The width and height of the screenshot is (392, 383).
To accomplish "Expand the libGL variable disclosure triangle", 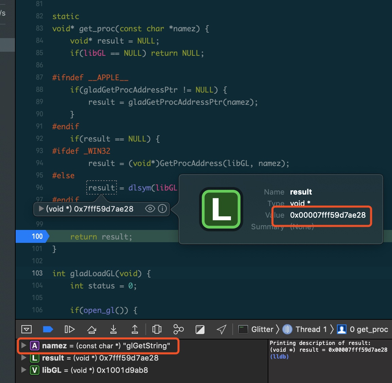I will (x=23, y=370).
